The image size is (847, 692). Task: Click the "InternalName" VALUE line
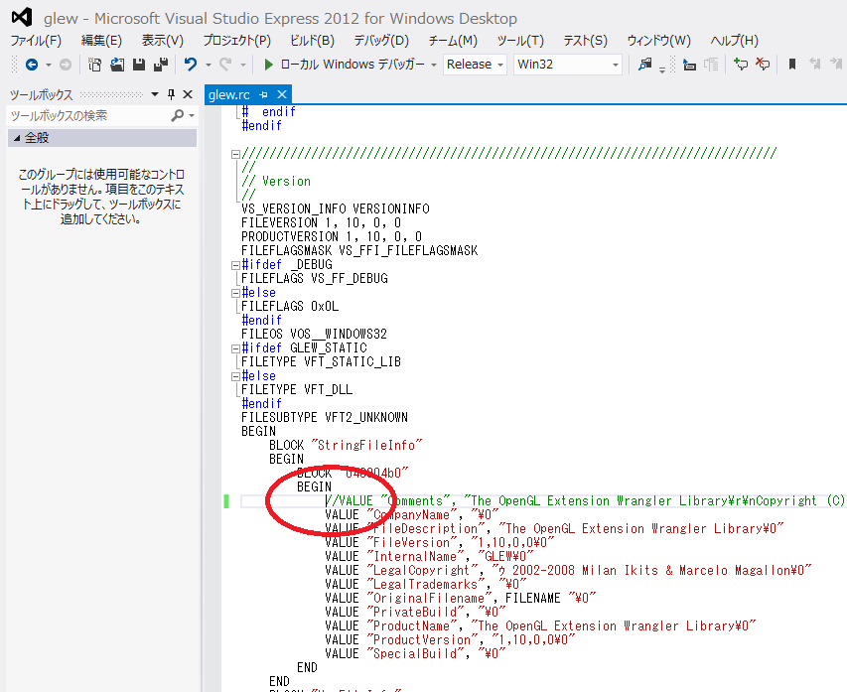[x=429, y=556]
